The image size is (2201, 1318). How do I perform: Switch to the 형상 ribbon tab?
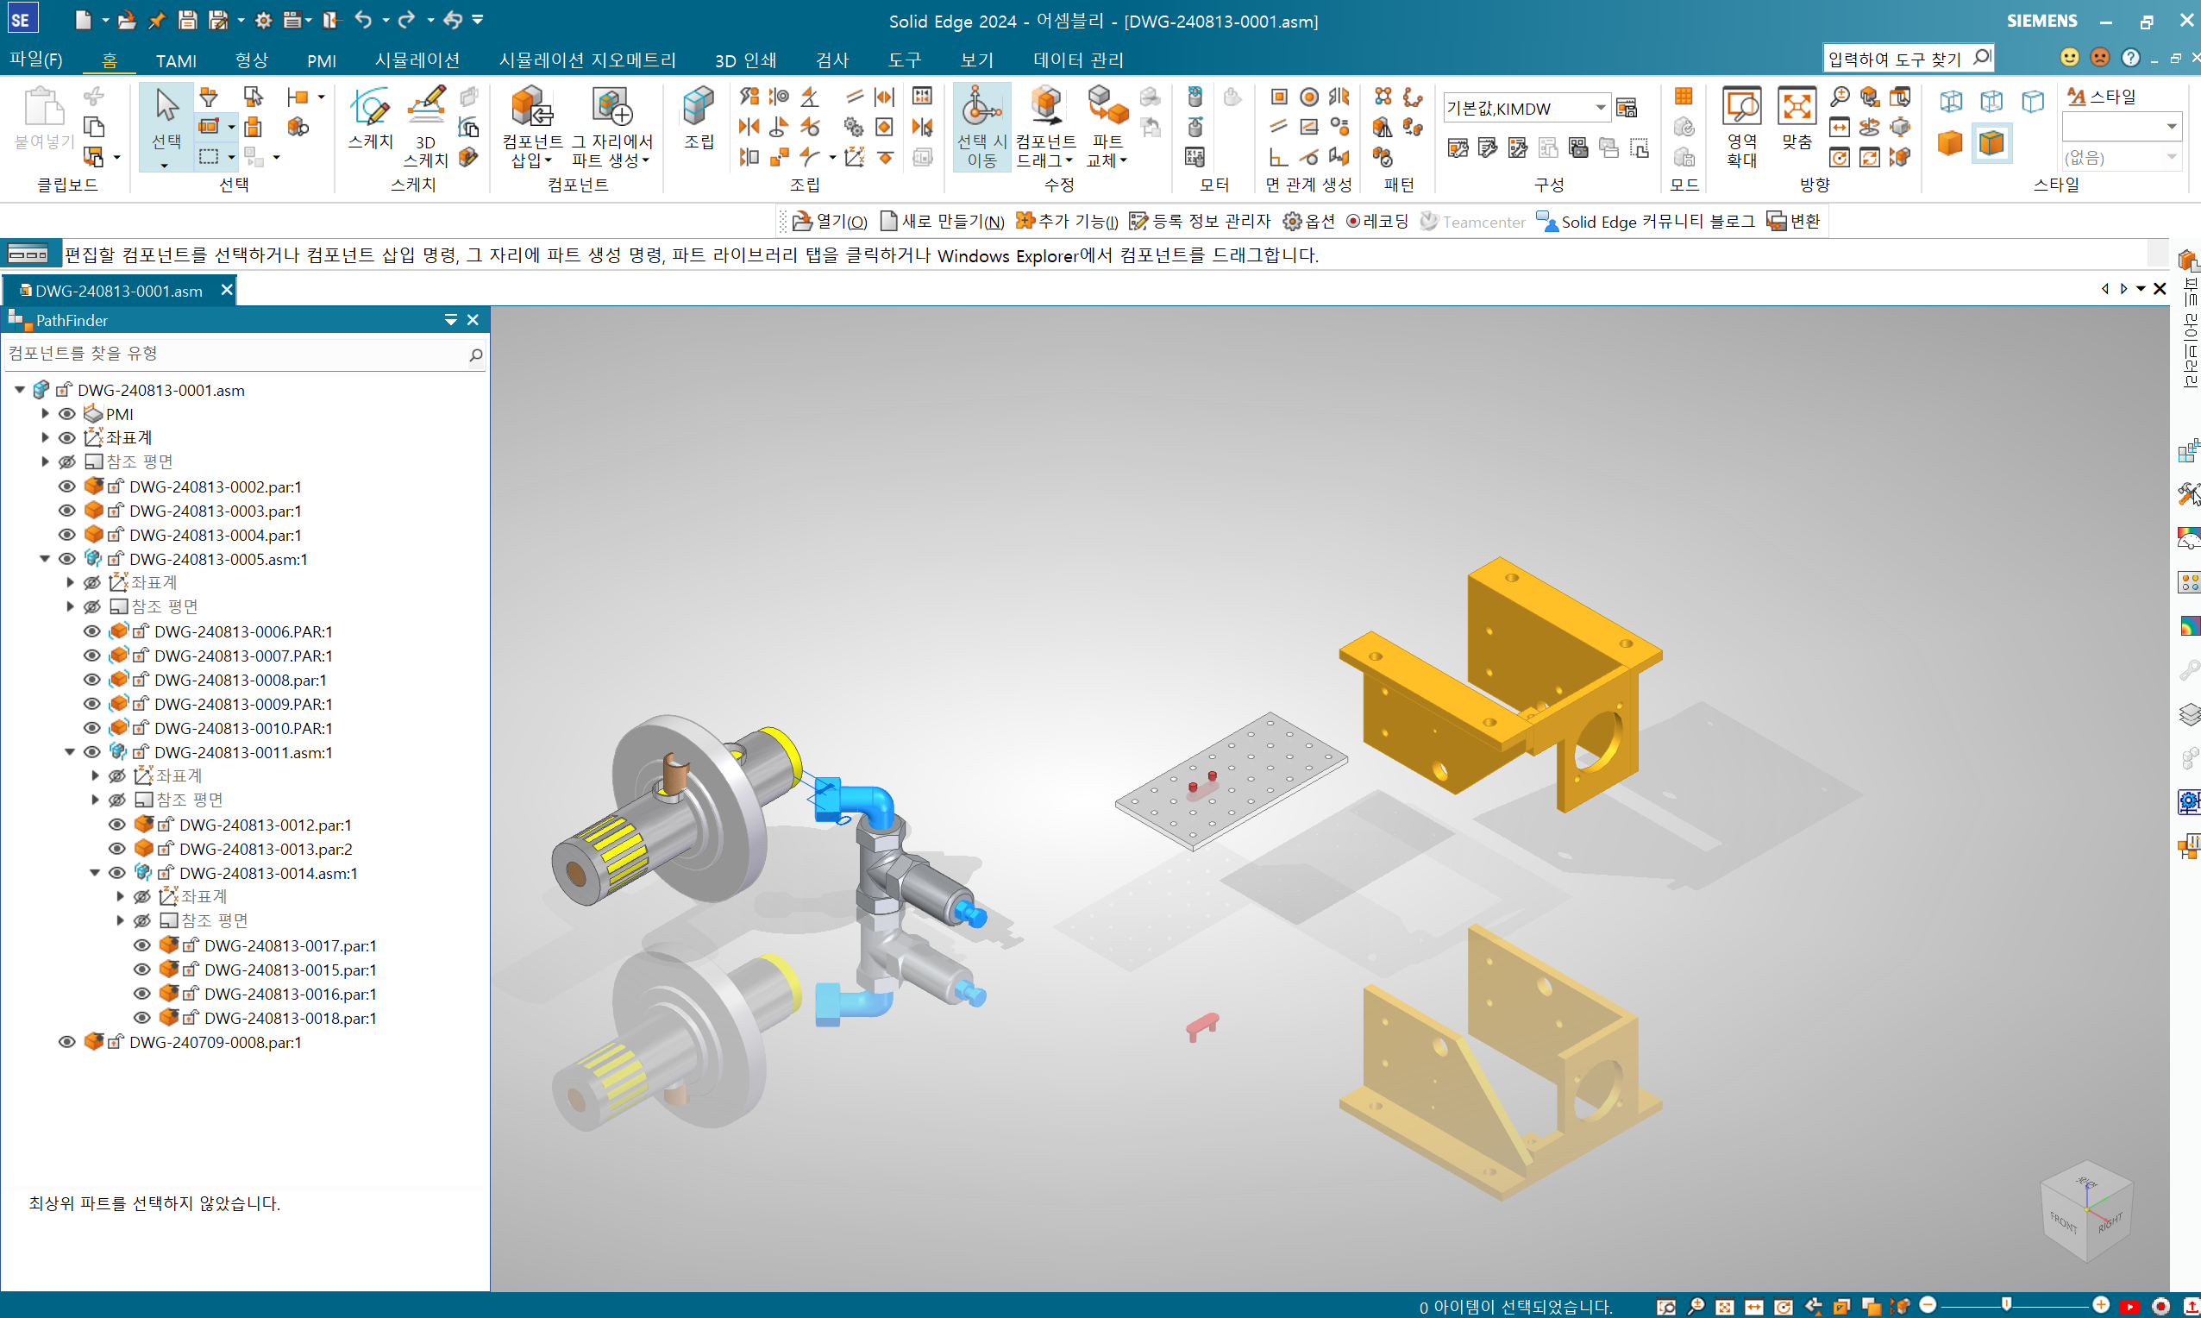pos(251,60)
